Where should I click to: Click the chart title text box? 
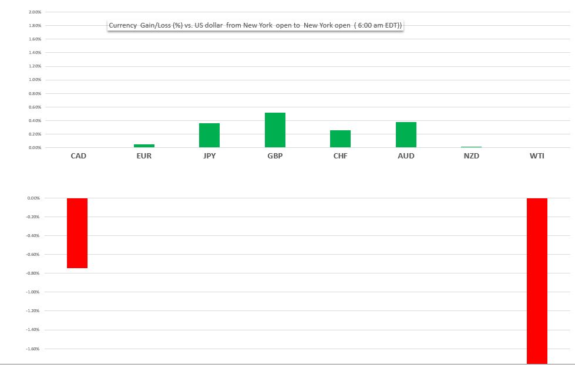click(x=255, y=26)
